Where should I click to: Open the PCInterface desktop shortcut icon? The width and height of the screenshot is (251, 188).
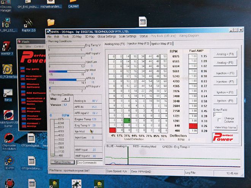pyautogui.click(x=7, y=71)
